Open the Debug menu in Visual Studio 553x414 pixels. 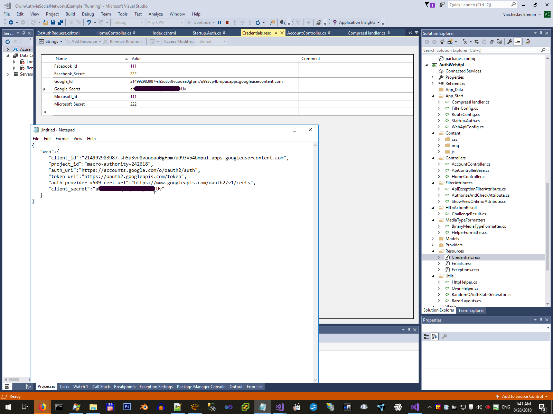pyautogui.click(x=88, y=14)
